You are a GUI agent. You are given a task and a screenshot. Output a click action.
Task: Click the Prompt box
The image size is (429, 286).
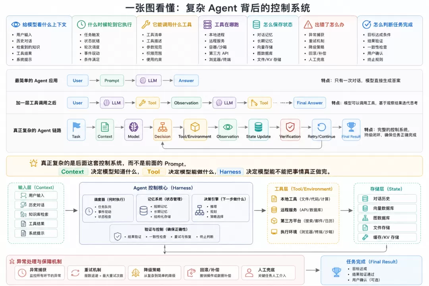point(112,81)
